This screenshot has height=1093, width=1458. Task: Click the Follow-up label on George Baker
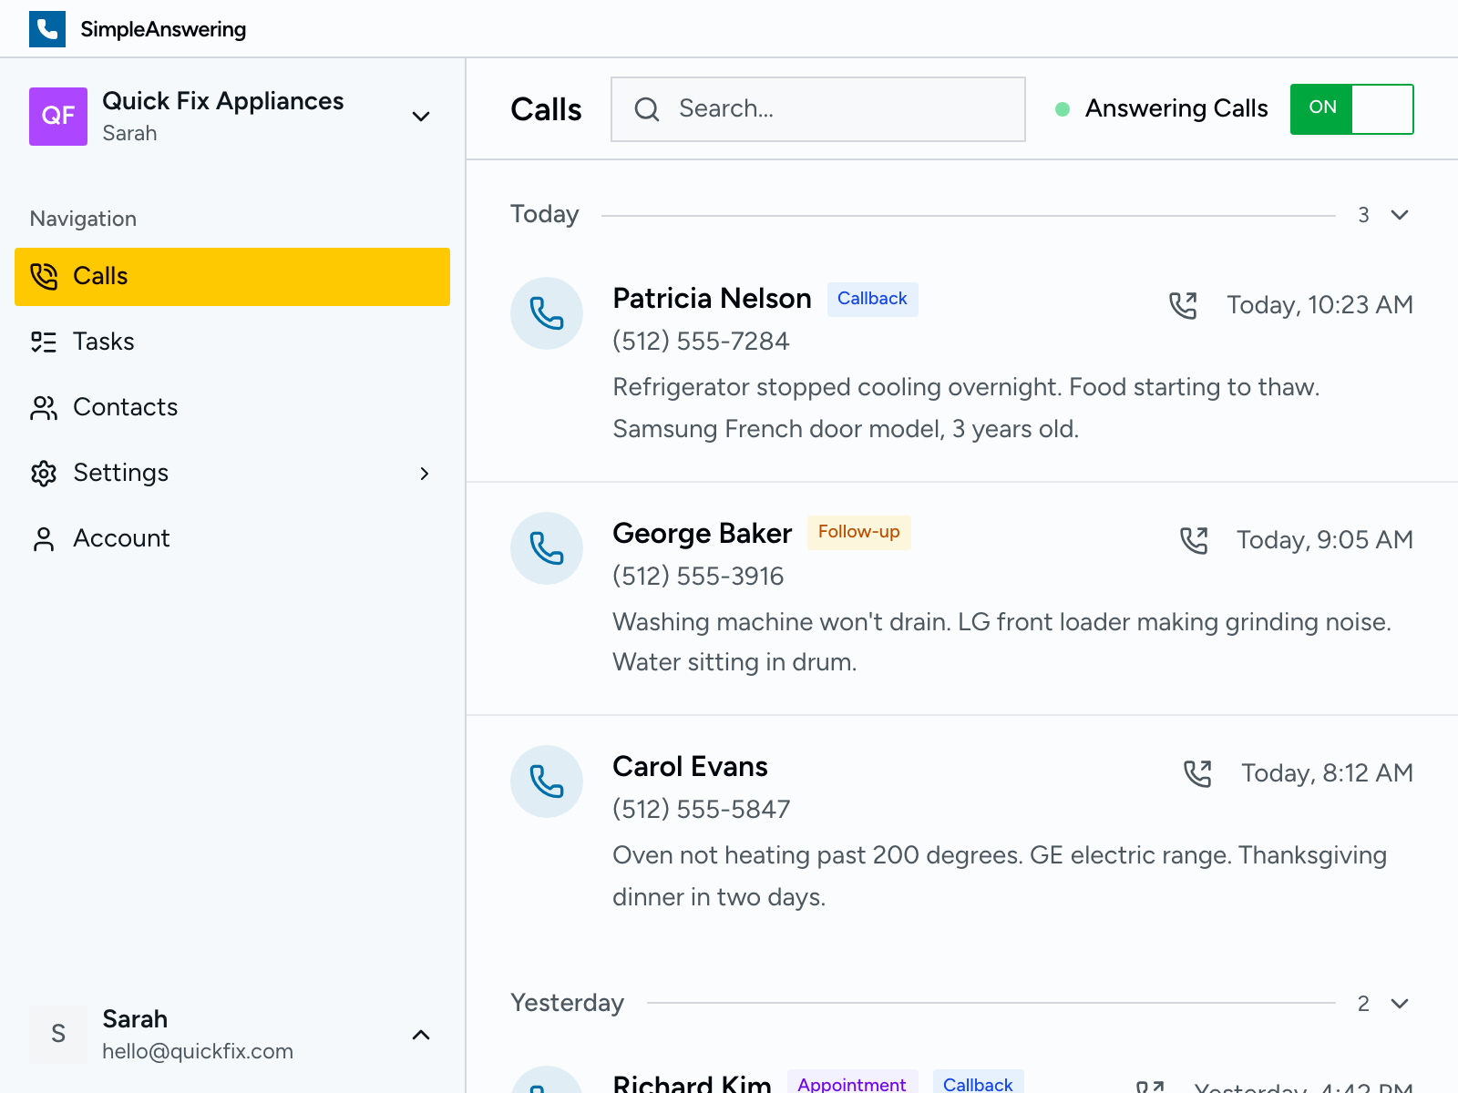857,532
